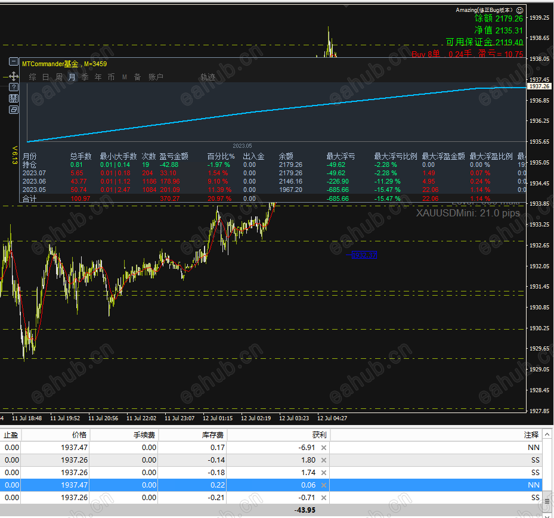Screen dimensions: 554x518
Task: Click the 净值 2135.31 equity text
Action: point(499,30)
